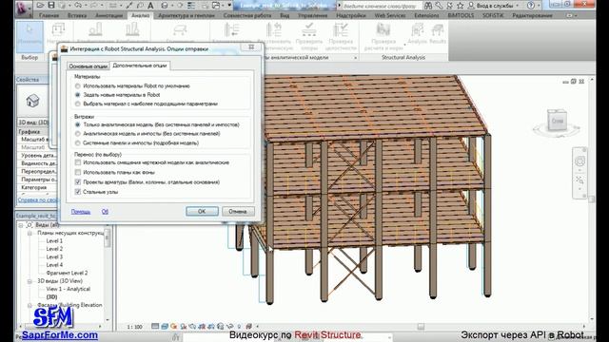Expand the Фасады Building Elevation node
Image resolution: width=609 pixels, height=342 pixels.
point(29,305)
